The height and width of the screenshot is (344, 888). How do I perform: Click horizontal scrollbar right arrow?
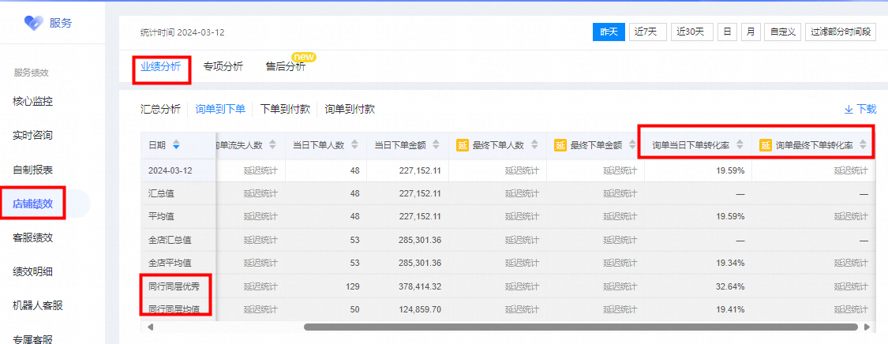[867, 327]
